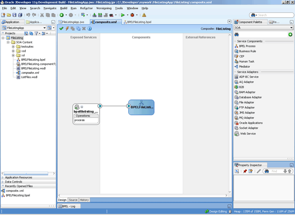The width and height of the screenshot is (295, 215).
Task: Click the green go arrow in palette search
Action: (x=290, y=34)
